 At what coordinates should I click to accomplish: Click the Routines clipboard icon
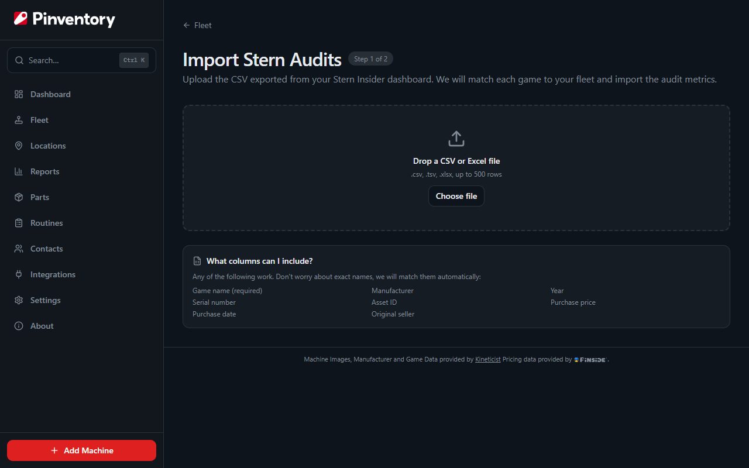coord(19,223)
